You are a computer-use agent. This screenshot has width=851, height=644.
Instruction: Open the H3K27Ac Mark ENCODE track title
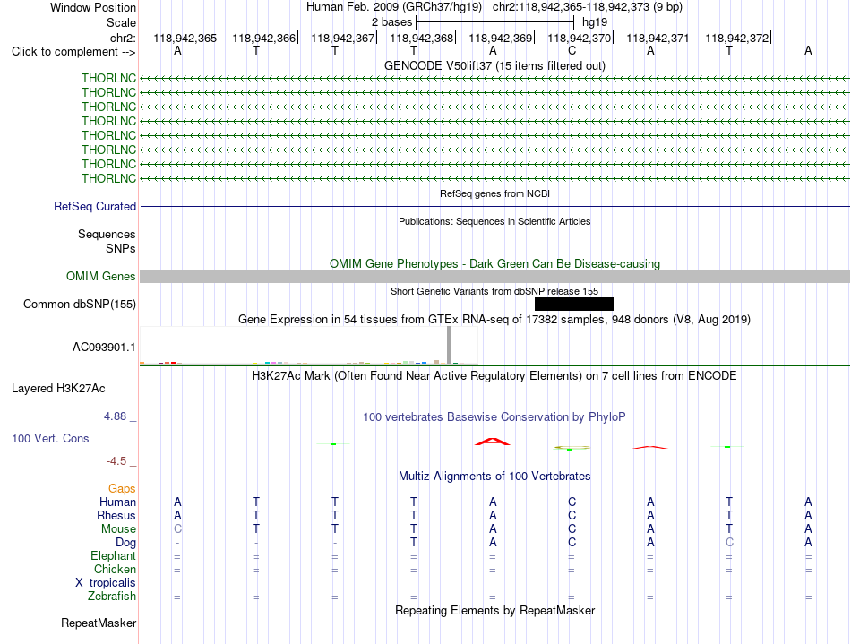(x=494, y=375)
